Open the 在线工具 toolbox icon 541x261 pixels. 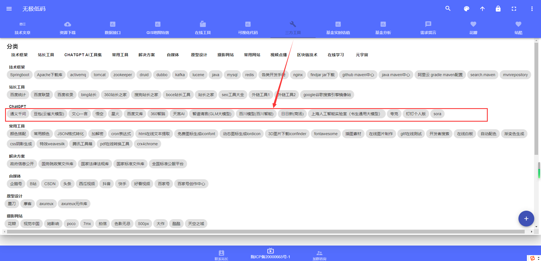point(203,24)
